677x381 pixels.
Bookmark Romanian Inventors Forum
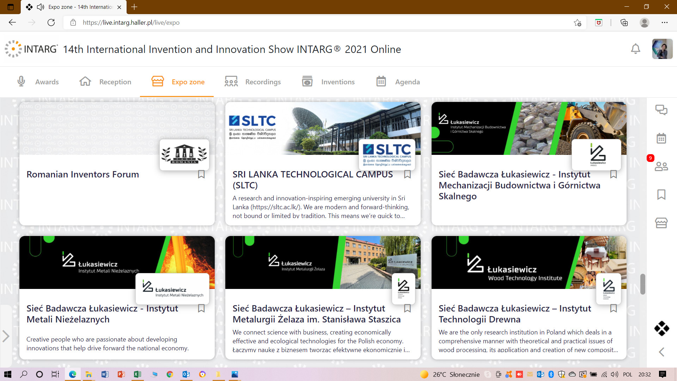(201, 174)
